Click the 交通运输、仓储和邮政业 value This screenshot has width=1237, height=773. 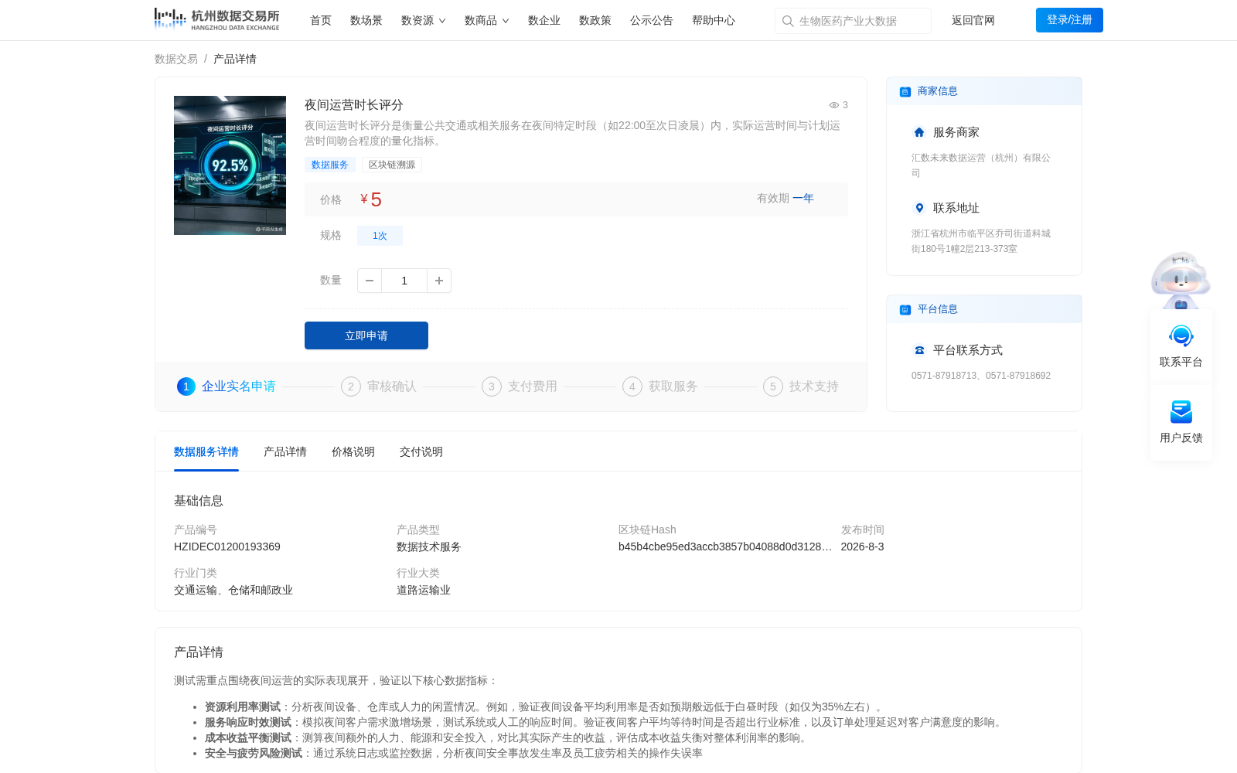tap(233, 590)
